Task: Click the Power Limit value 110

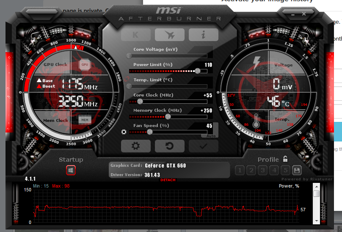Action: tap(208, 65)
